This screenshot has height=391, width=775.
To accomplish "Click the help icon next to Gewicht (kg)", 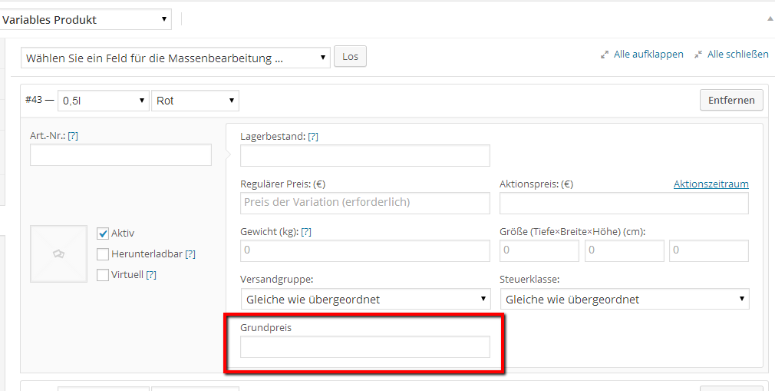I will click(306, 231).
